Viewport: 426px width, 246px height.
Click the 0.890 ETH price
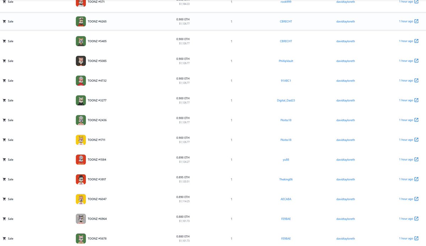pyautogui.click(x=183, y=197)
